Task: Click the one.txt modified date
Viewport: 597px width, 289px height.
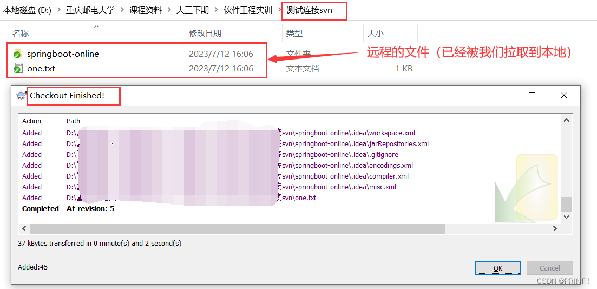Action: [x=221, y=69]
